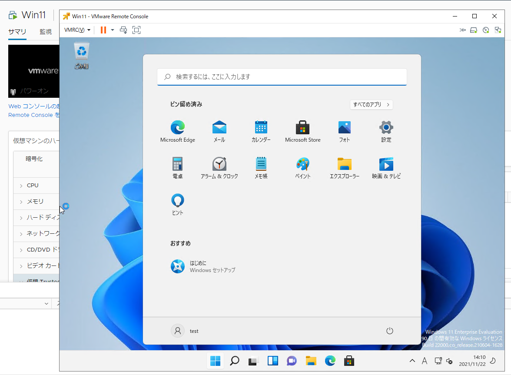The width and height of the screenshot is (511, 375).
Task: Click the Web コンソール link in vSphere
Action: click(34, 106)
